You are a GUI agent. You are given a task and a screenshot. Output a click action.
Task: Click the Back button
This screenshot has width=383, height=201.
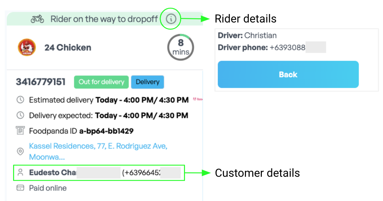pyautogui.click(x=288, y=74)
